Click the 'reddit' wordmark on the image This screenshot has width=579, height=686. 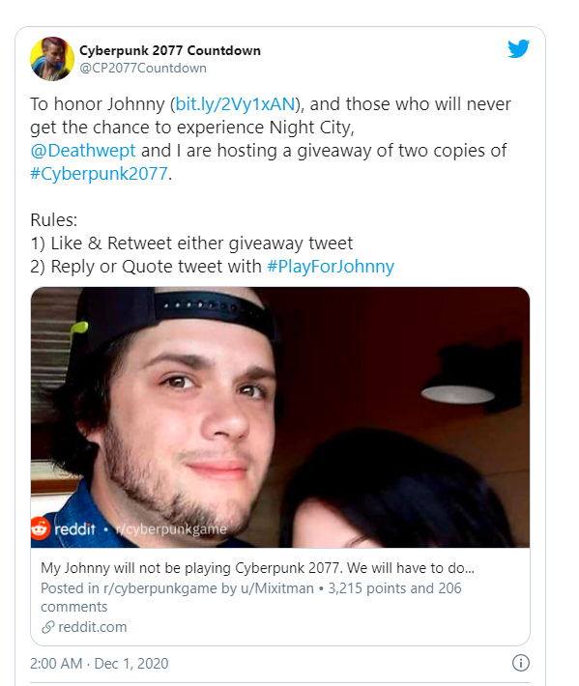click(x=74, y=529)
